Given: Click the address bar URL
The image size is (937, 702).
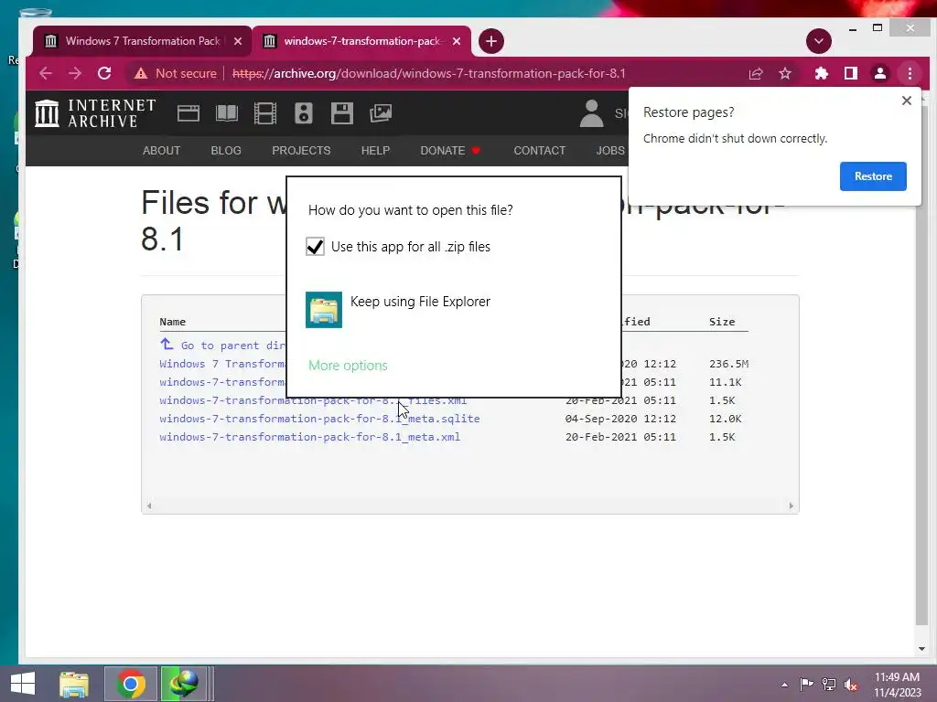Looking at the screenshot, I should [428, 73].
